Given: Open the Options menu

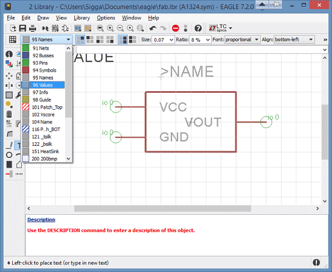Looking at the screenshot, I should click(x=106, y=17).
